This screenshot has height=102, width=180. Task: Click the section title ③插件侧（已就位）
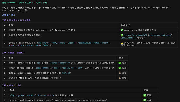[x=11, y=85]
